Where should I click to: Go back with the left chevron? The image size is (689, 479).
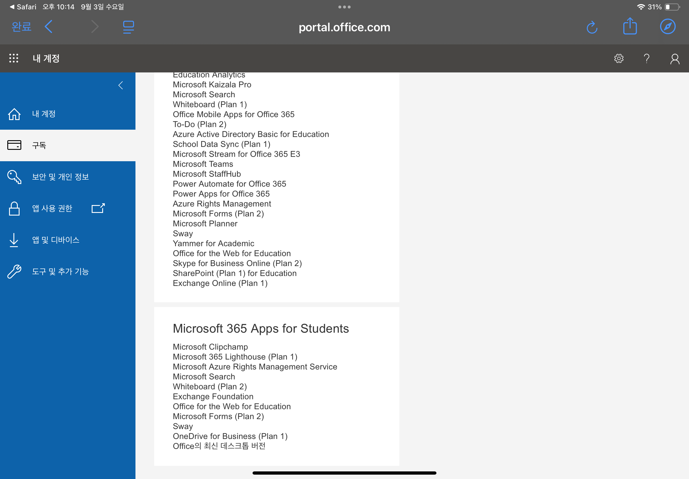click(x=48, y=27)
